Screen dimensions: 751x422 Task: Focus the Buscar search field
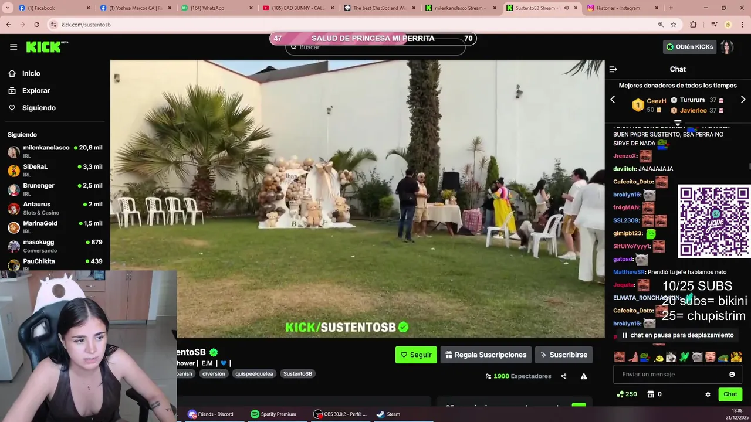coord(375,47)
